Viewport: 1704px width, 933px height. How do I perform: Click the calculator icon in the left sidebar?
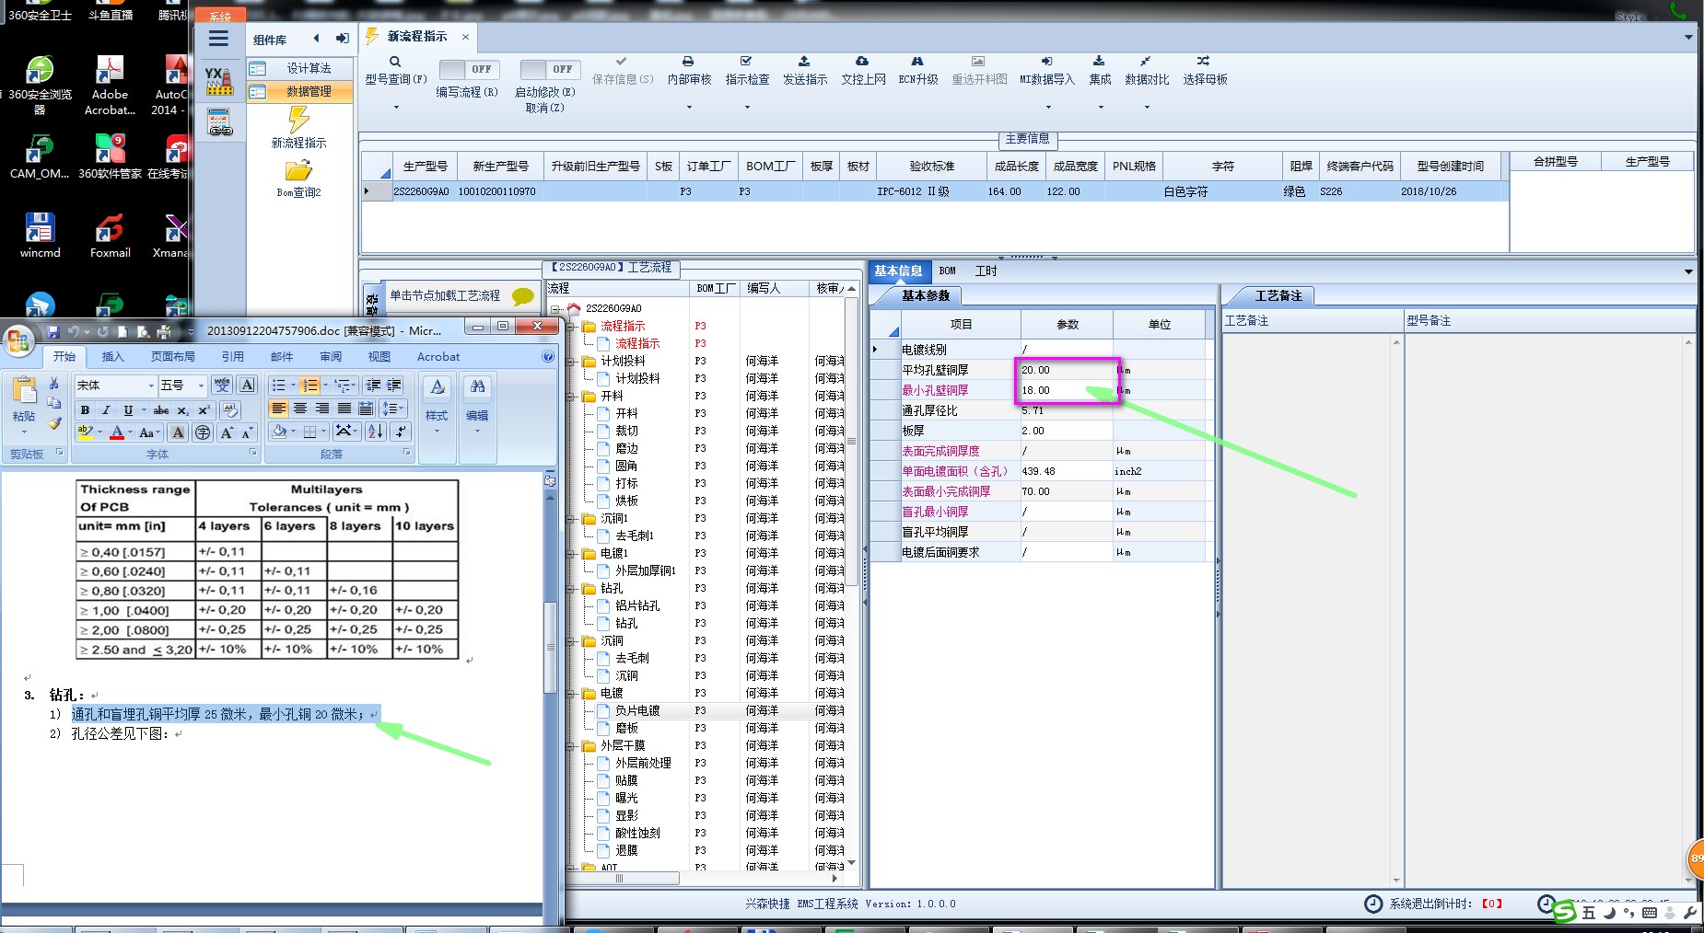(x=219, y=122)
